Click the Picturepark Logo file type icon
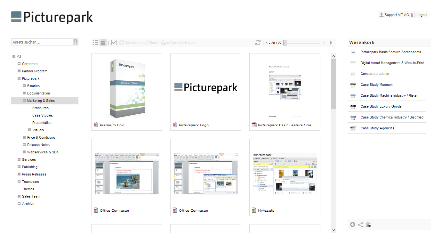442x244 pixels. coord(175,125)
